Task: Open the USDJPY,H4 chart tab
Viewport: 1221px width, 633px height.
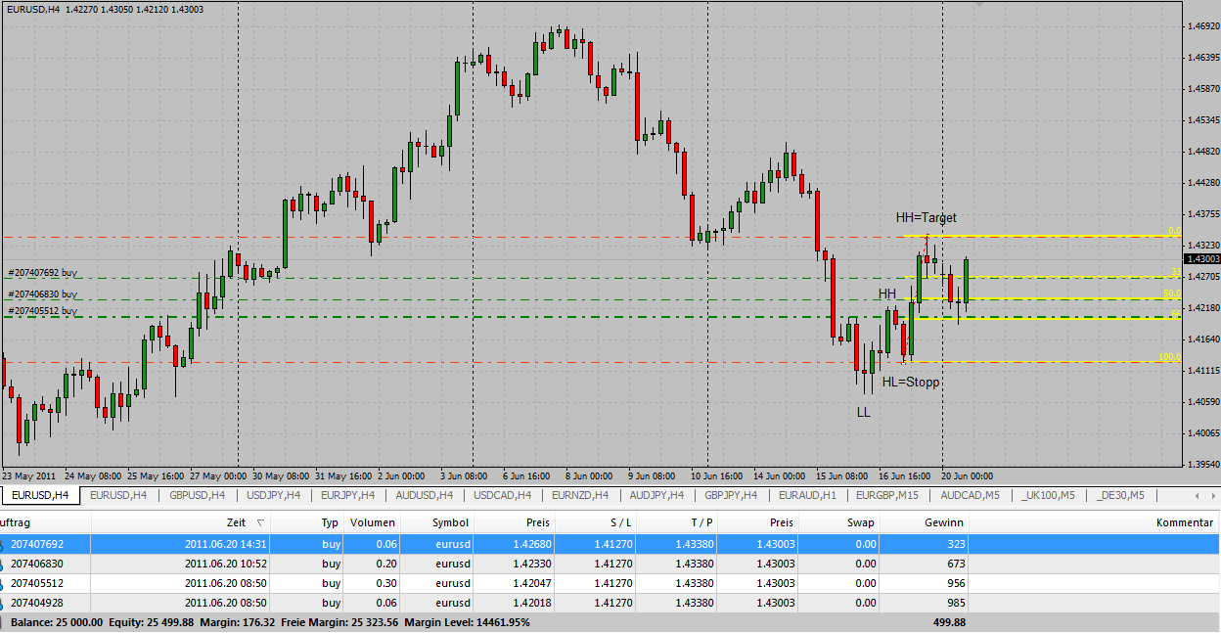Action: [273, 495]
